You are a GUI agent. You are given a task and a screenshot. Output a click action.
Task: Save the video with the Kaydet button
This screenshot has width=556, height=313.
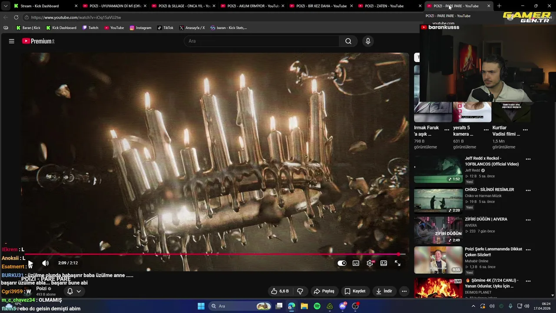tap(355, 291)
